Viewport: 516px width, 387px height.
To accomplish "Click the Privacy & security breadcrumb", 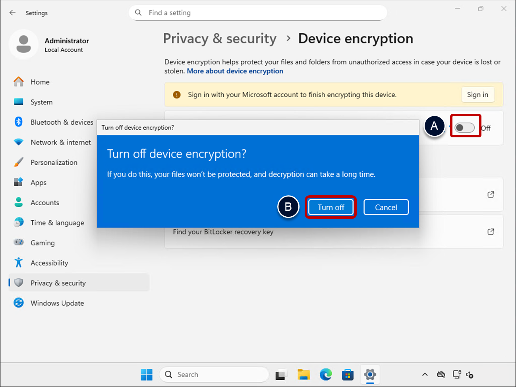I will (220, 39).
